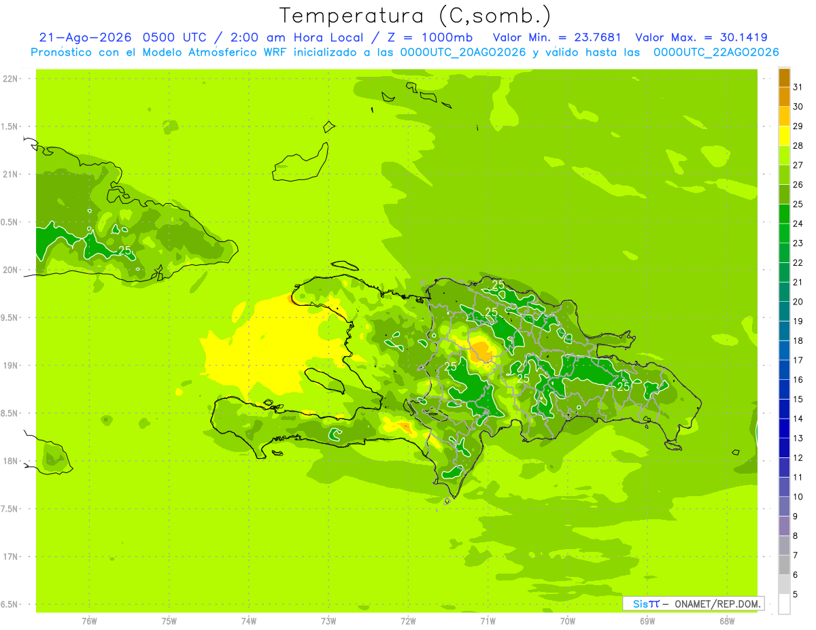
Task: Click the '70W' longitude axis label
Action: pos(568,620)
